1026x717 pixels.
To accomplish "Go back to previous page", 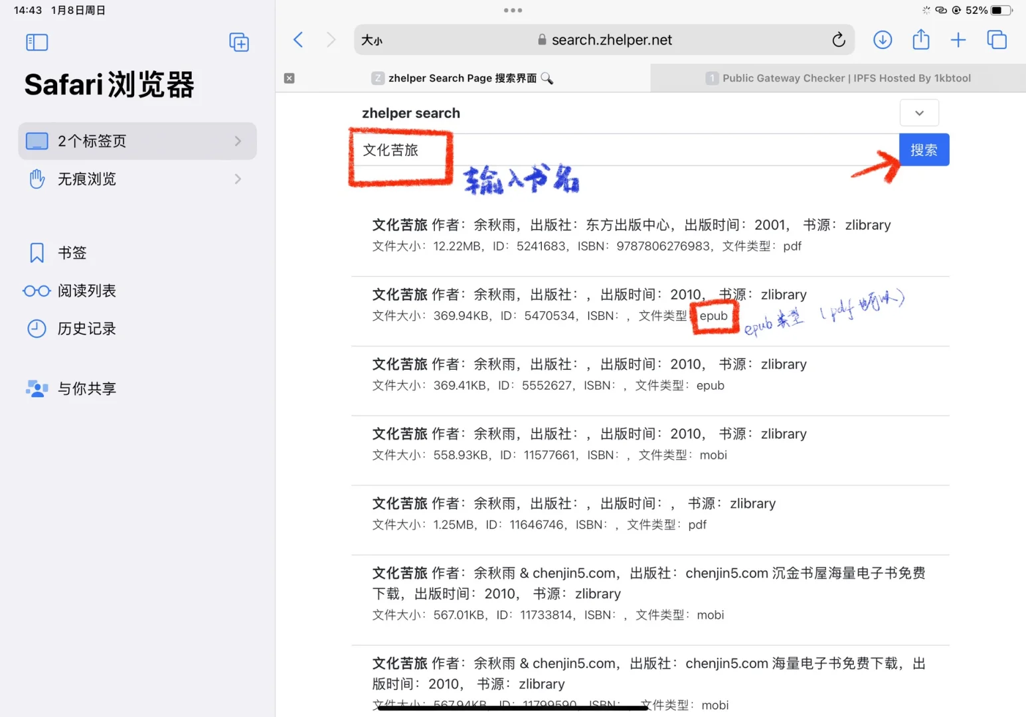I will pos(298,40).
